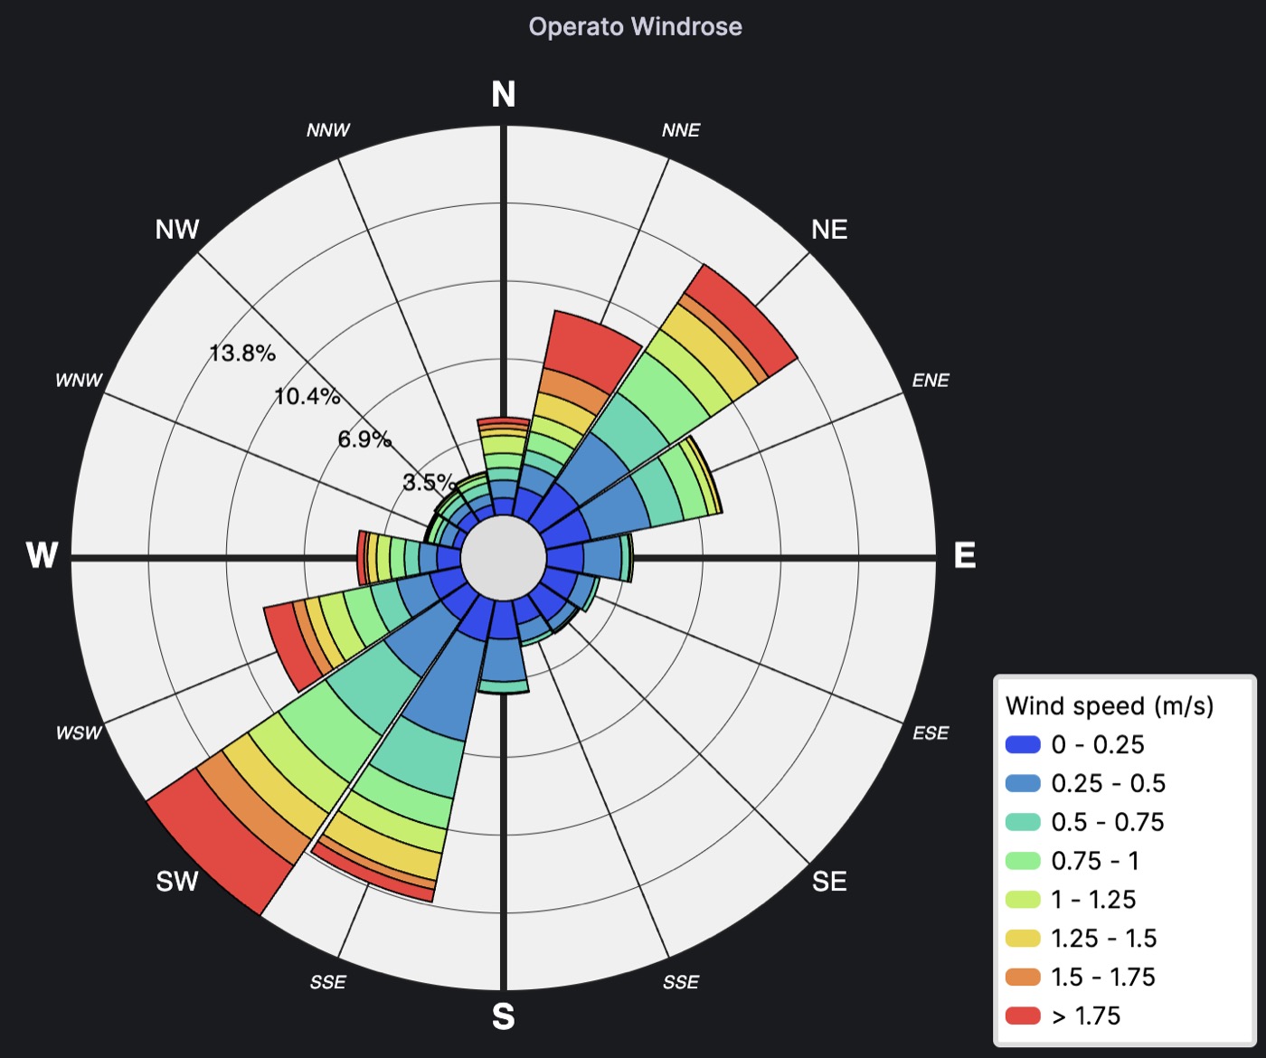Click the gray center circle of the windrose
1266x1058 pixels.
504,558
